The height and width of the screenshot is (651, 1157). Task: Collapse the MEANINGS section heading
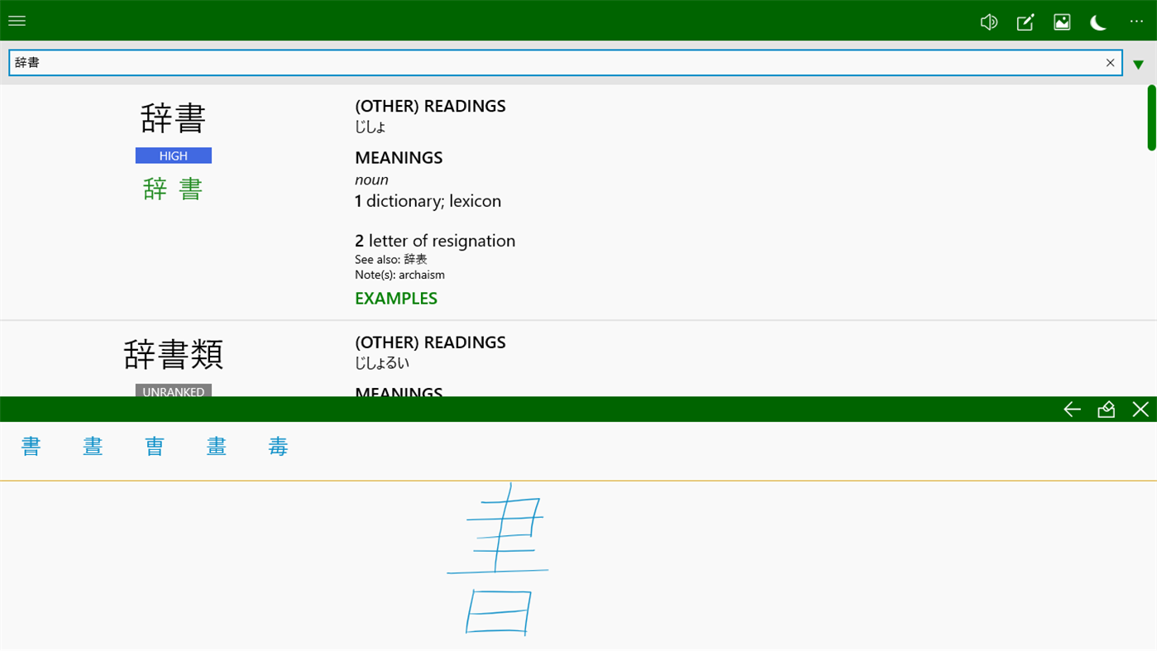[x=399, y=157]
